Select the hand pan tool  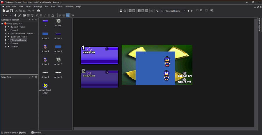coord(15,15)
